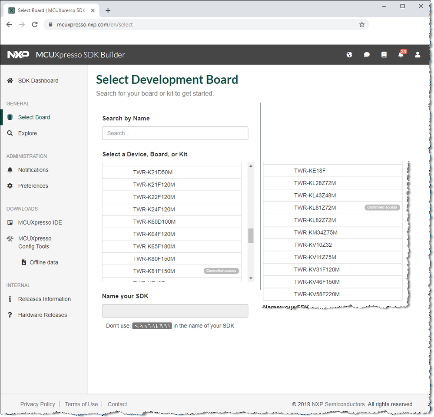Open MCUXpresso Config Tools entry
Viewport: 434px width, 417px height.
35,242
